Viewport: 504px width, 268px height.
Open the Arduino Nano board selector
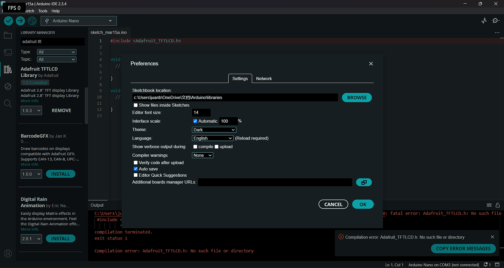pyautogui.click(x=78, y=20)
